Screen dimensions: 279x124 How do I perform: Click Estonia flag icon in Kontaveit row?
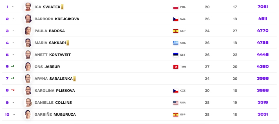(x=176, y=55)
